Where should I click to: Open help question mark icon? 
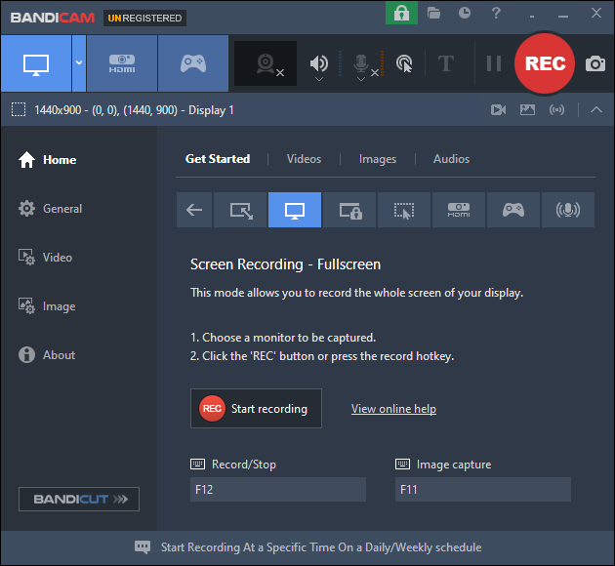click(x=496, y=13)
